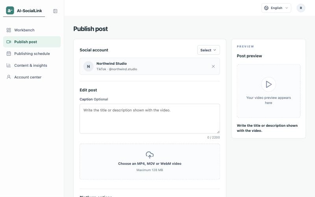The image size is (315, 197).
Task: Click the Account center person icon
Action: pos(9,77)
